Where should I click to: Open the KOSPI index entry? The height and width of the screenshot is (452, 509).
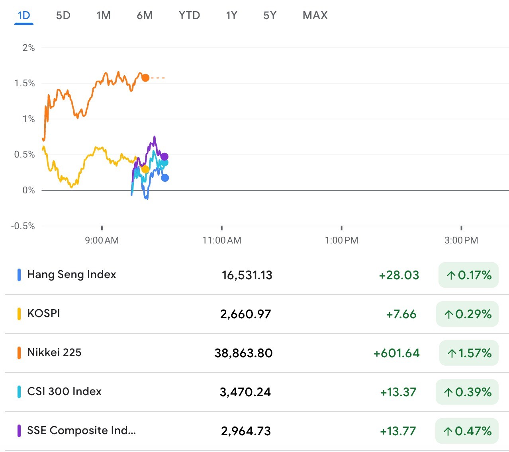[257, 314]
